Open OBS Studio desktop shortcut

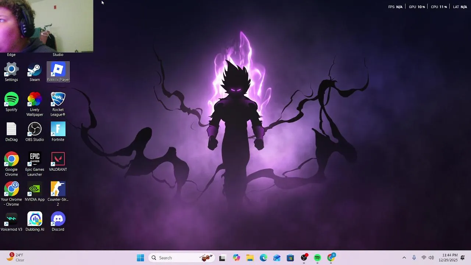tap(35, 132)
